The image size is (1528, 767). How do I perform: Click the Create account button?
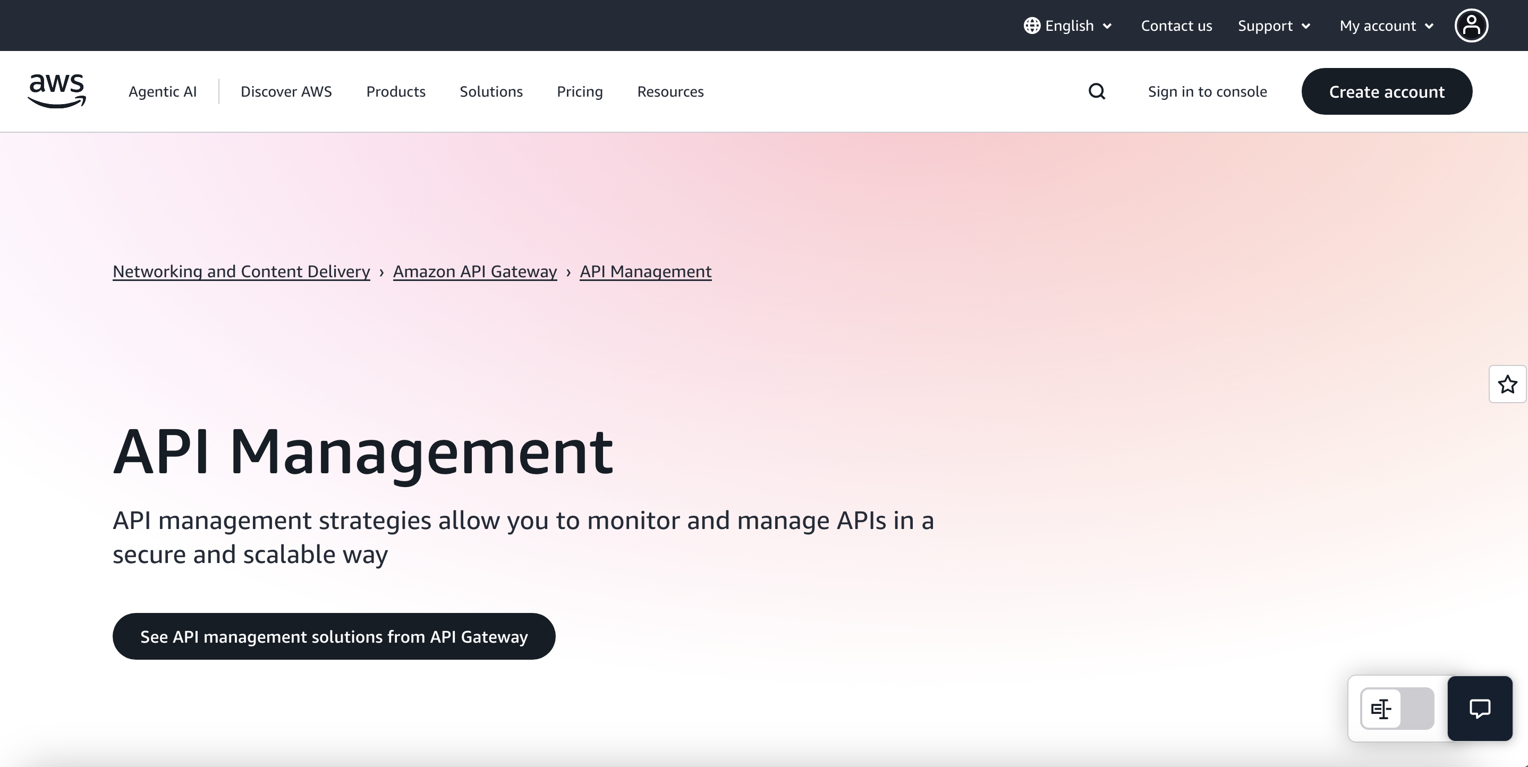click(x=1386, y=91)
